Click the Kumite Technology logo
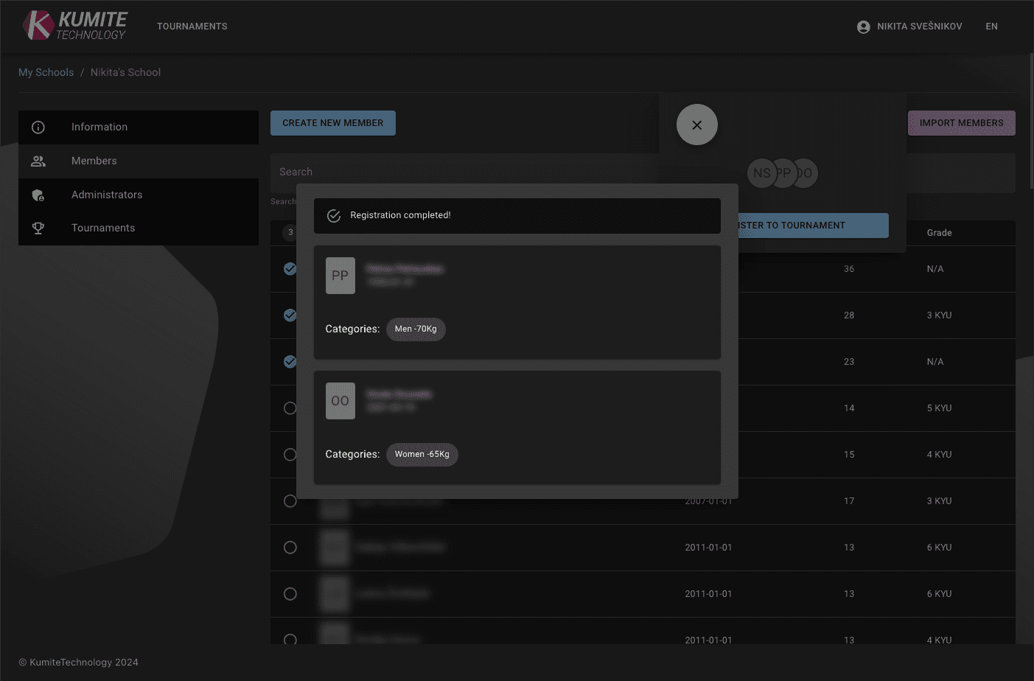This screenshot has height=681, width=1034. click(74, 26)
